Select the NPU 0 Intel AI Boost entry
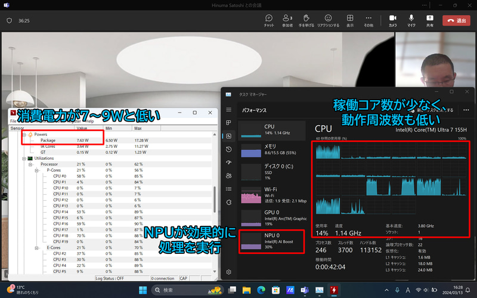The image size is (477, 298). pos(272,241)
